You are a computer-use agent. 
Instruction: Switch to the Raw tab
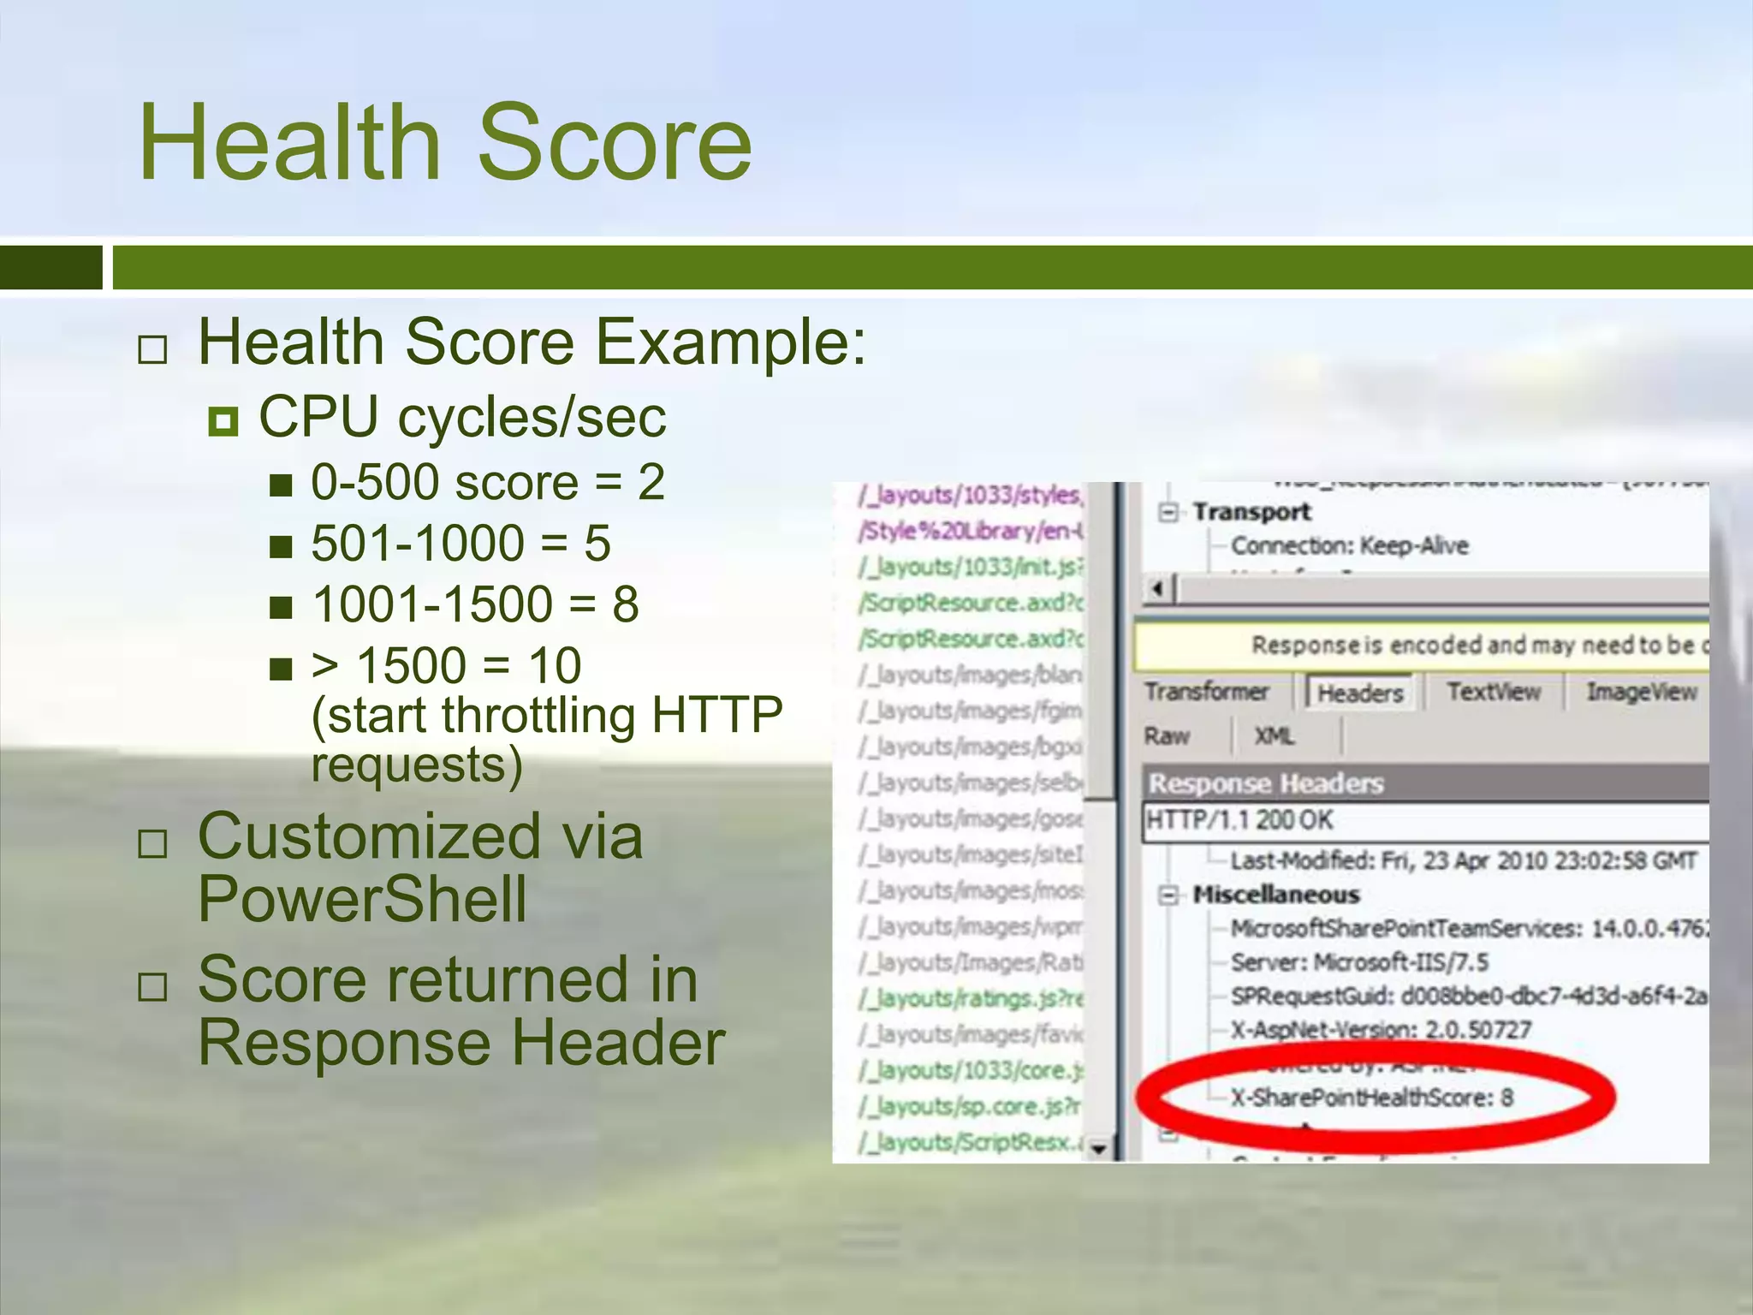(1168, 736)
